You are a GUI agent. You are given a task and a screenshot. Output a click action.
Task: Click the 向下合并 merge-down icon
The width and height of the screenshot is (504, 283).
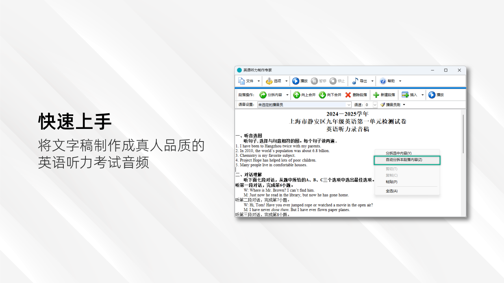point(322,95)
